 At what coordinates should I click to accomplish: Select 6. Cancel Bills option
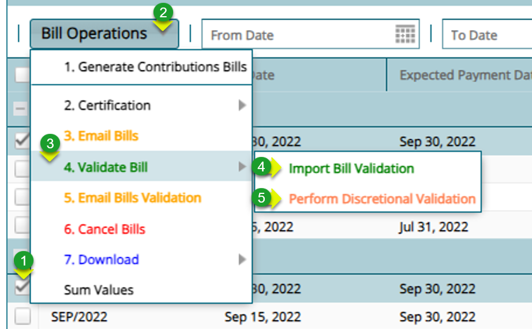(141, 229)
